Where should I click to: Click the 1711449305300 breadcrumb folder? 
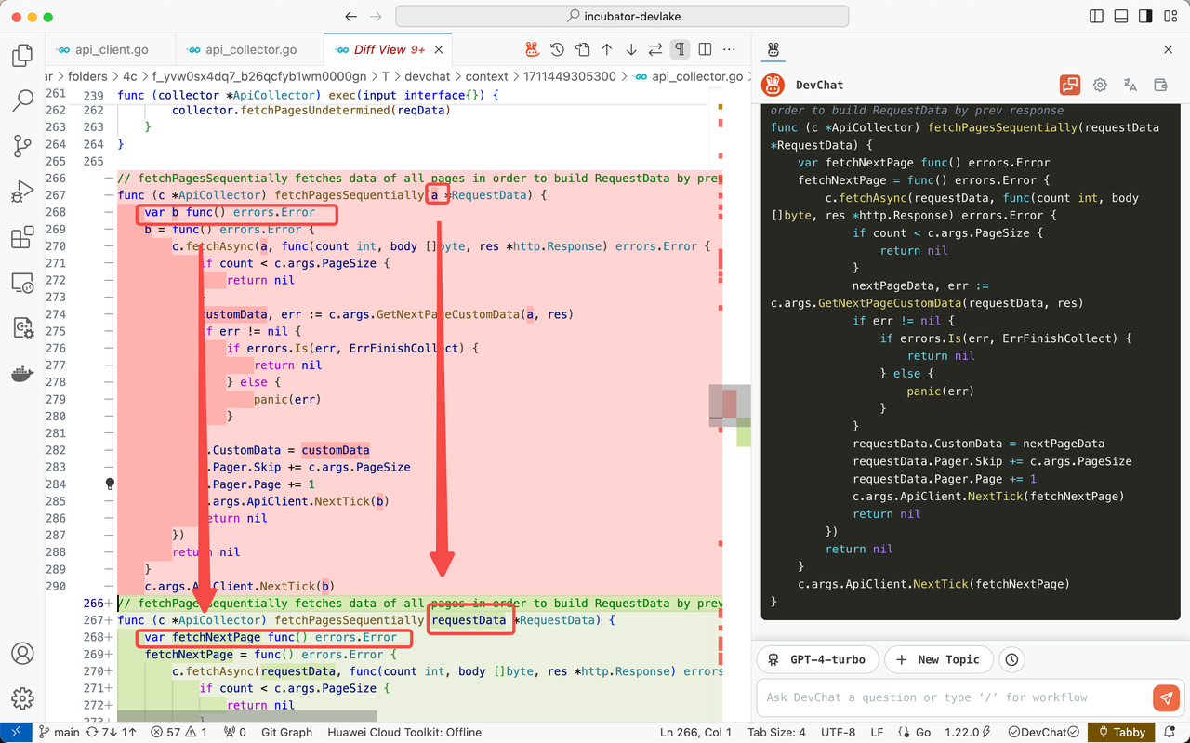(x=570, y=76)
